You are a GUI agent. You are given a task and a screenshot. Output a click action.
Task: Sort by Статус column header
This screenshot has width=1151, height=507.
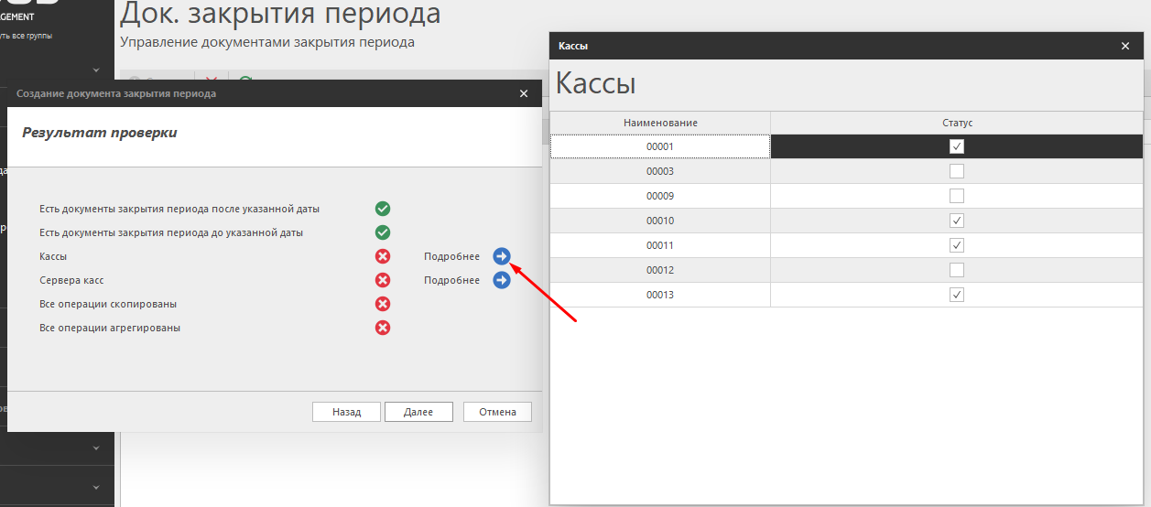(957, 123)
